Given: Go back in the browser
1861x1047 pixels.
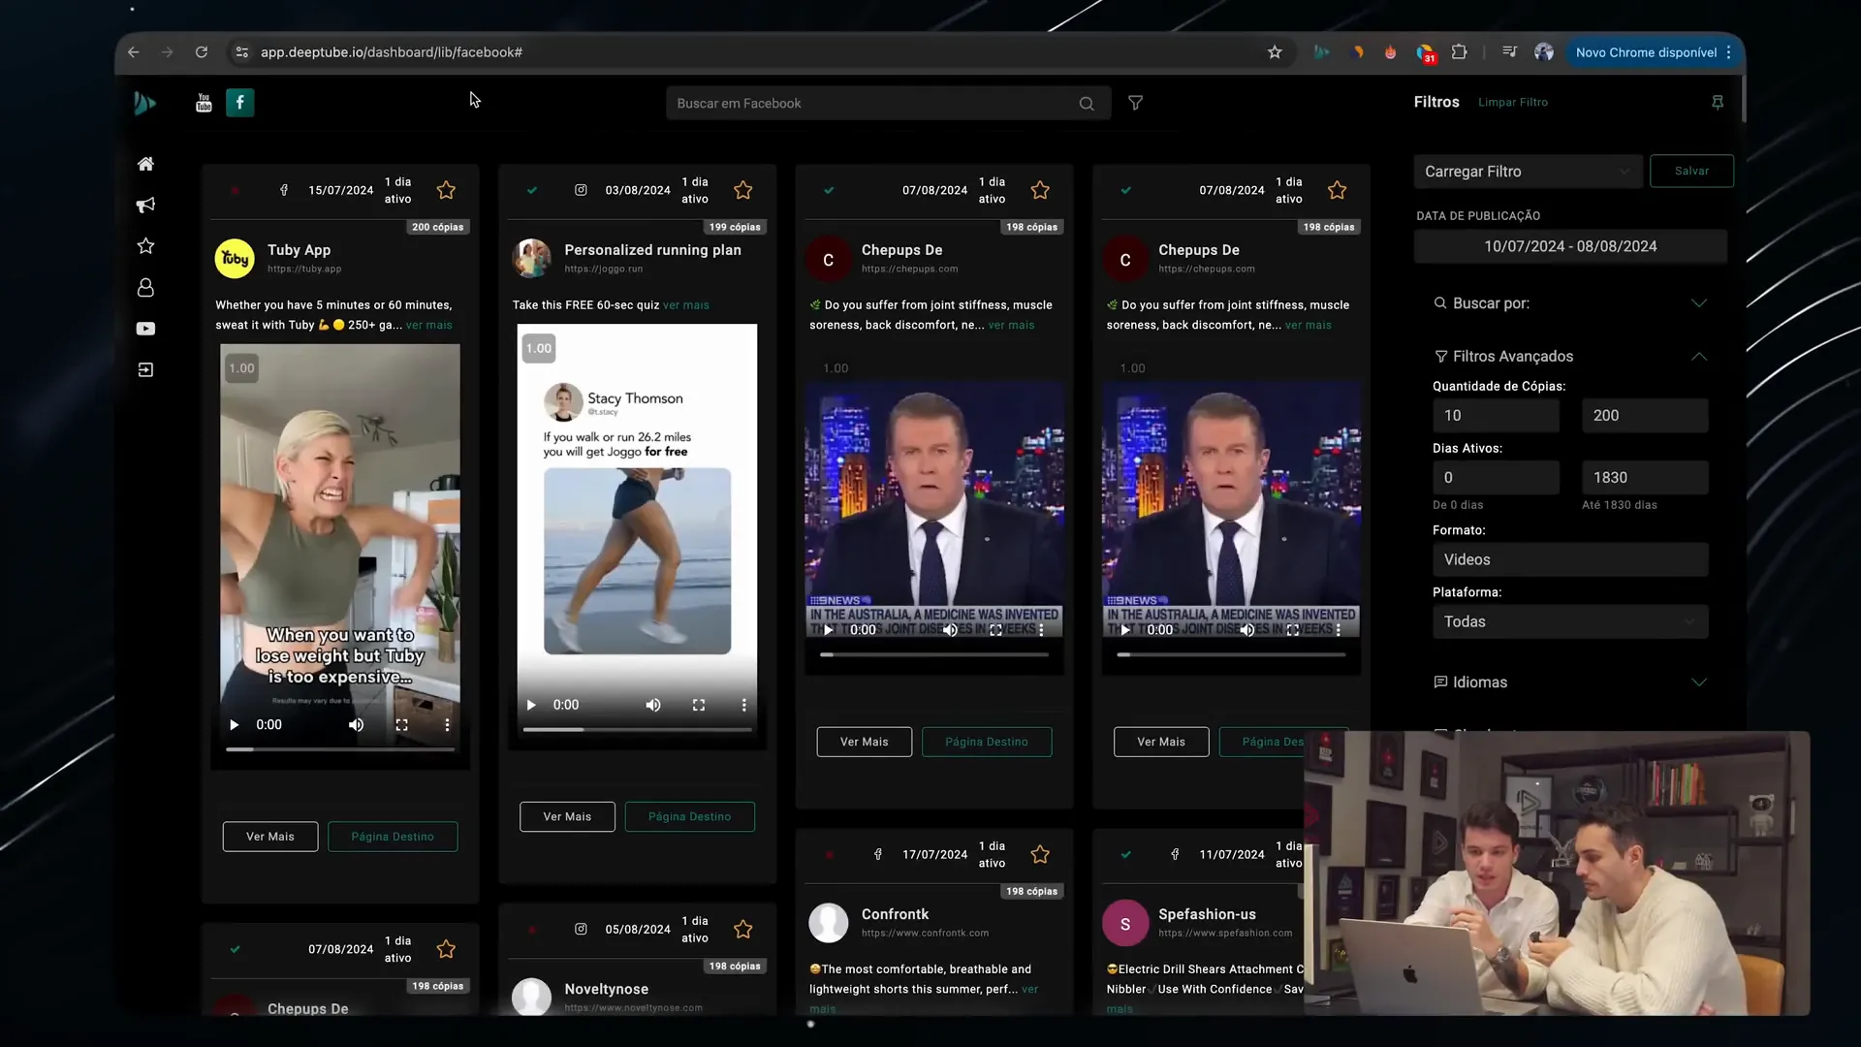Looking at the screenshot, I should tap(134, 52).
